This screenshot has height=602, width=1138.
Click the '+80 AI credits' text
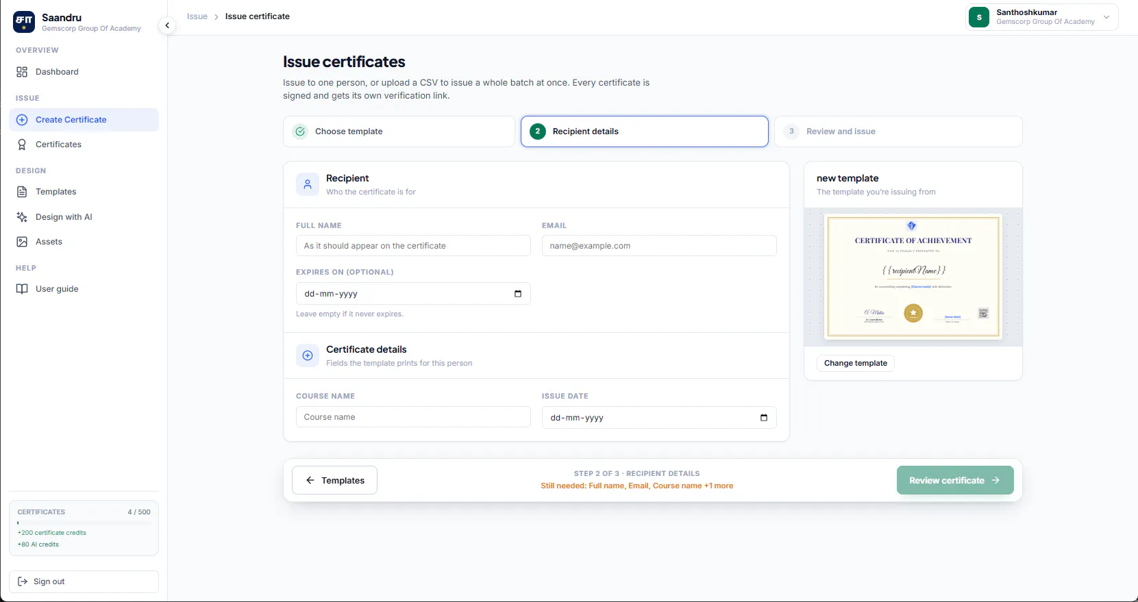point(38,544)
